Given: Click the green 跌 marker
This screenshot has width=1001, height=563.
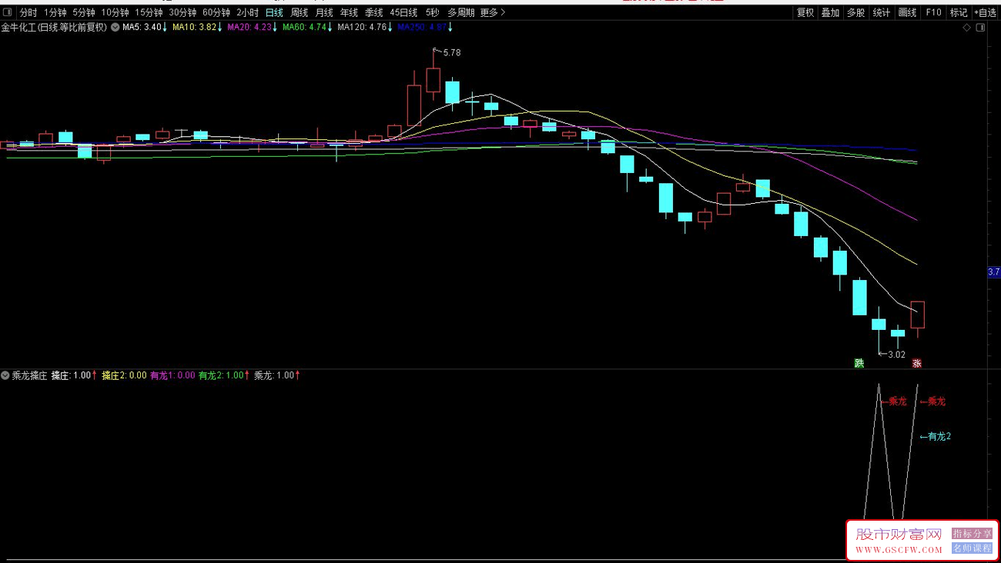Looking at the screenshot, I should pyautogui.click(x=859, y=363).
